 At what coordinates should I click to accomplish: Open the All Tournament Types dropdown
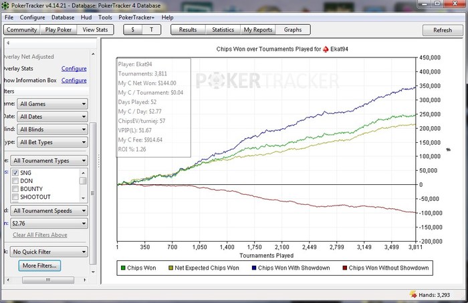tap(49, 161)
